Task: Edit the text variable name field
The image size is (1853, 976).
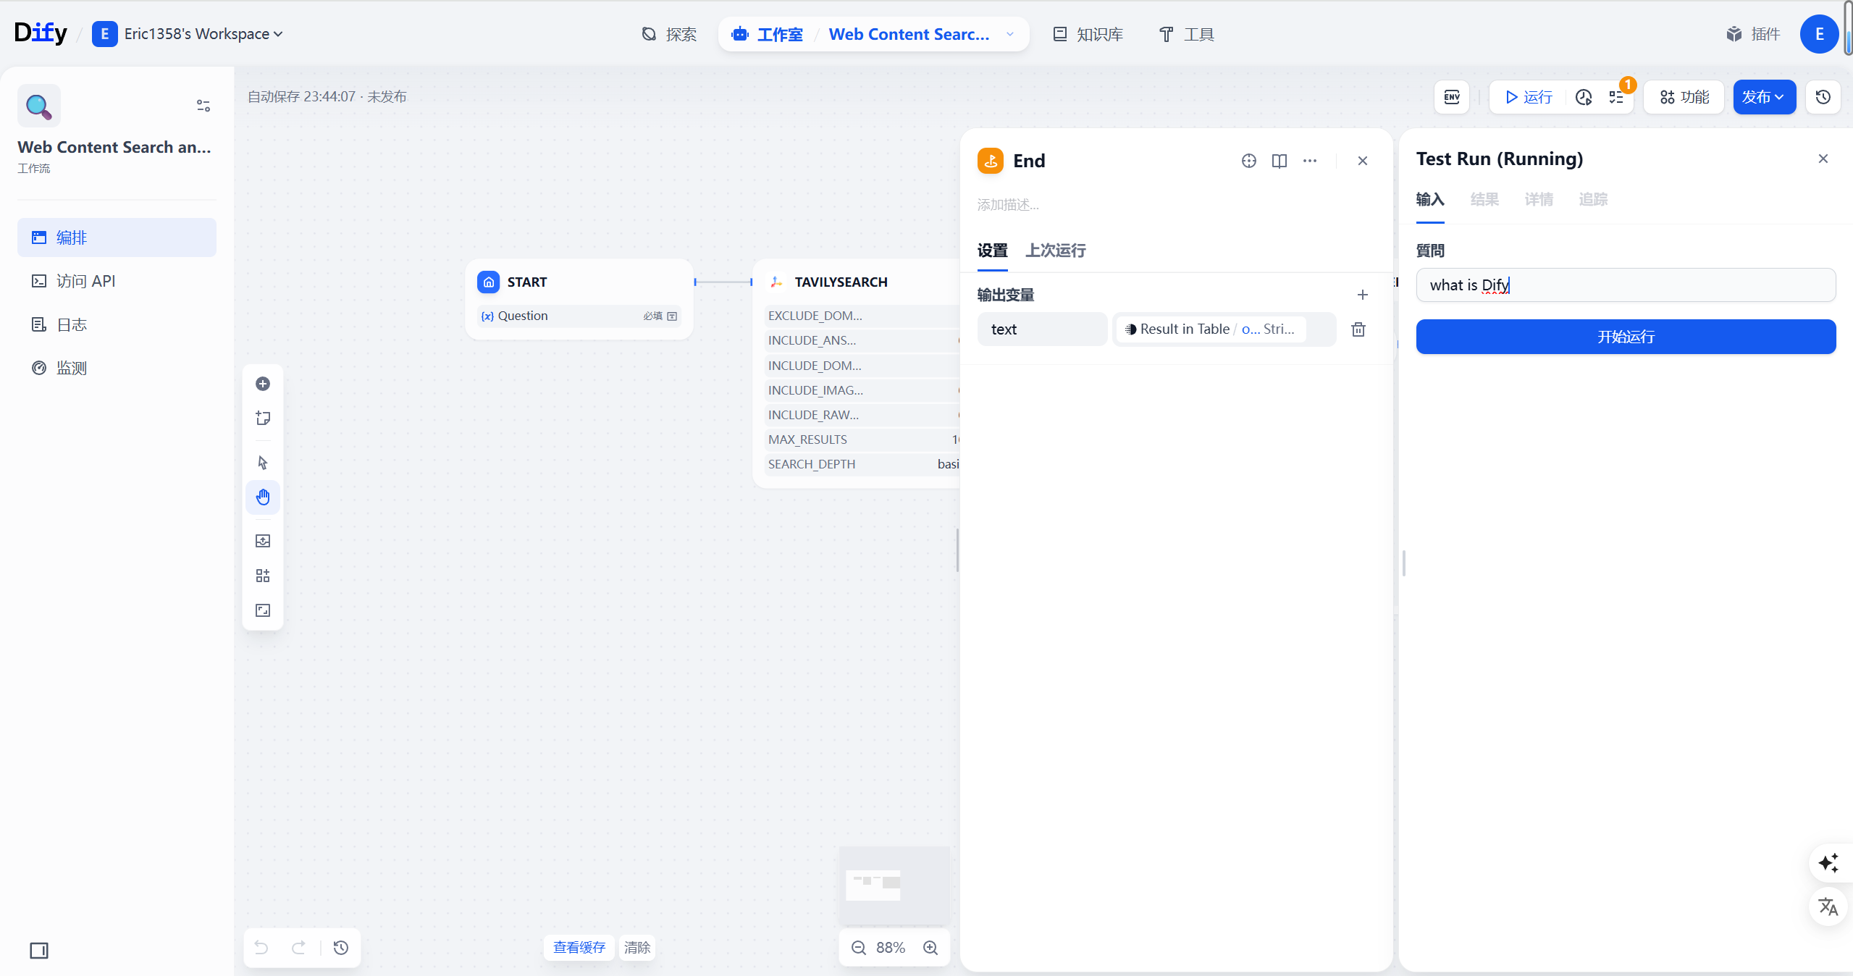Action: [1042, 329]
